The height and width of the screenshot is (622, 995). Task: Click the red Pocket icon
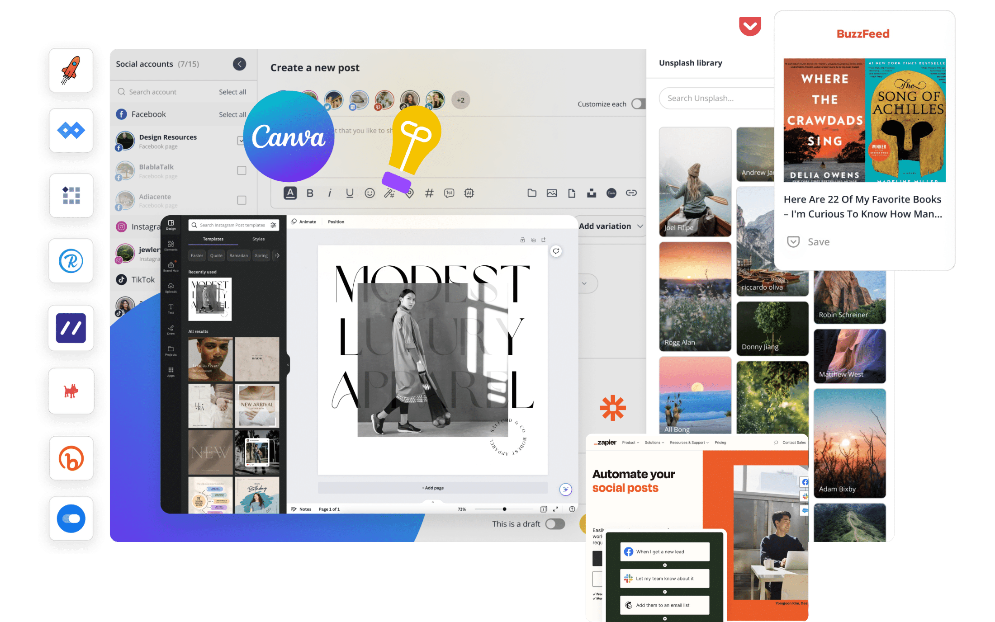coord(750,26)
